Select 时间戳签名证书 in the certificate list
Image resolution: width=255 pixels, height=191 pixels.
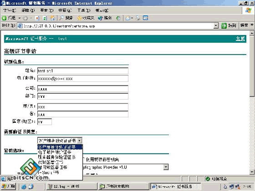[60, 167]
